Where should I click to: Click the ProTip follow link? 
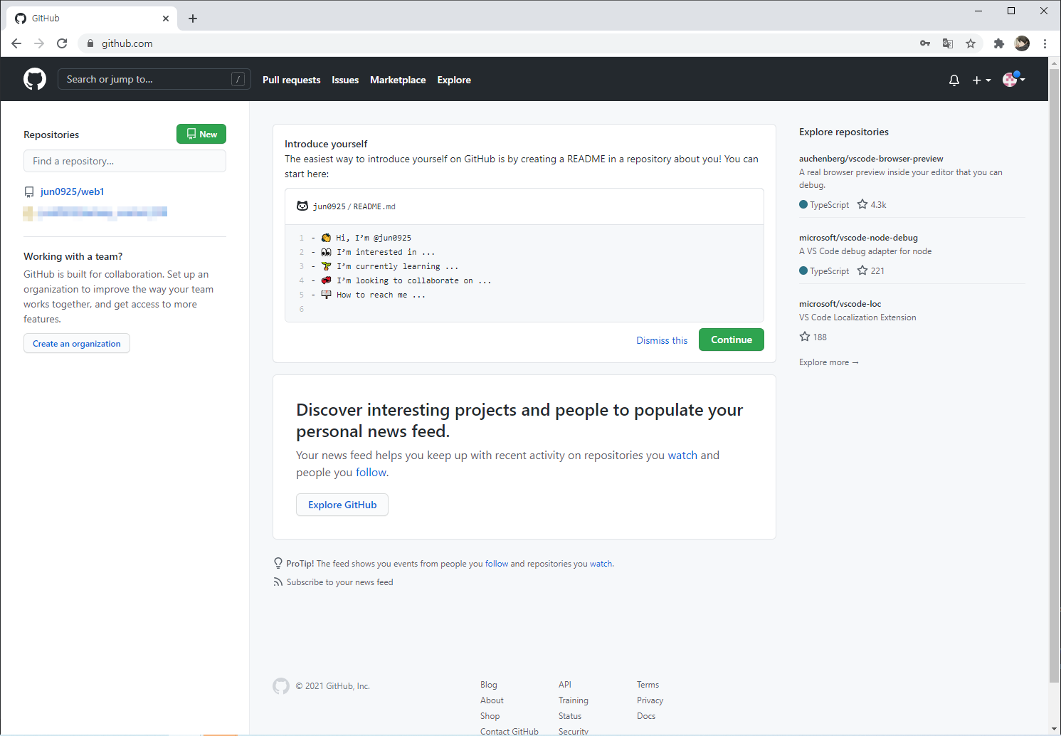(x=497, y=564)
